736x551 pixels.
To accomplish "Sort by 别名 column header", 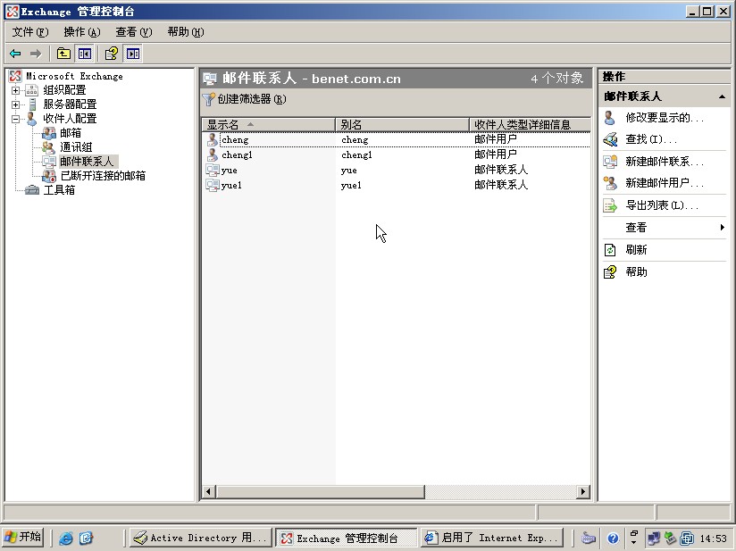I will point(403,125).
